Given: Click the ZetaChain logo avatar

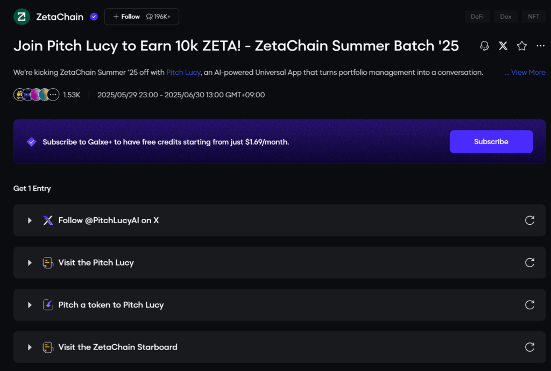Looking at the screenshot, I should [22, 17].
